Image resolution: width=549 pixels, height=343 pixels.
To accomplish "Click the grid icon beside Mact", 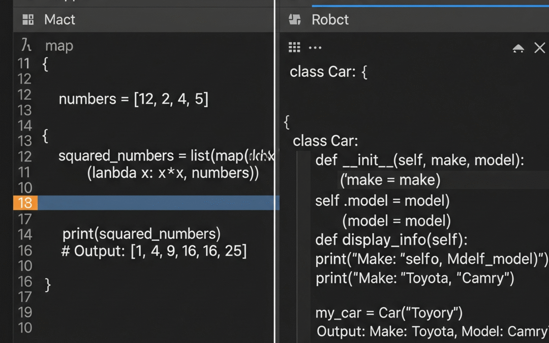I will click(28, 20).
